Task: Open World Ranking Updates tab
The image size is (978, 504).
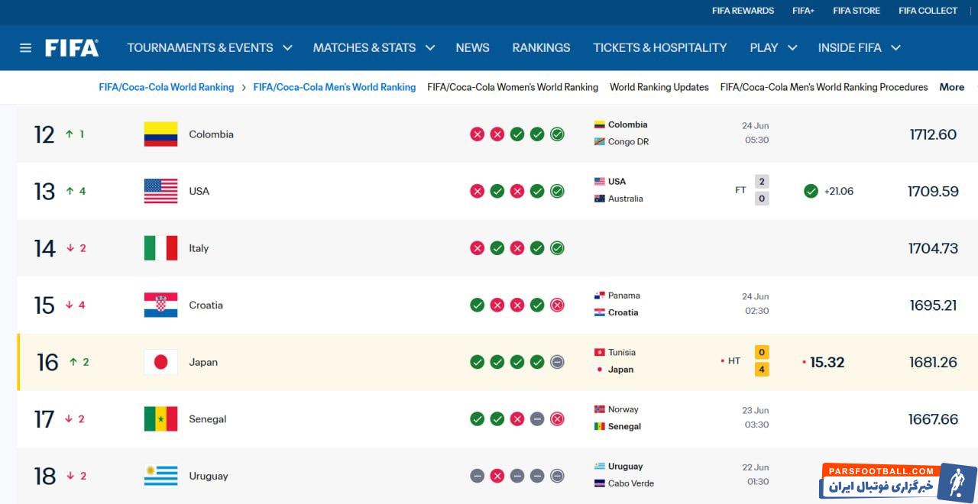Action: 659,87
